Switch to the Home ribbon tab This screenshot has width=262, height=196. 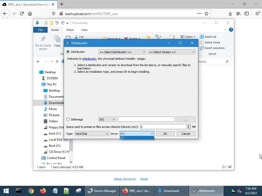point(55,30)
